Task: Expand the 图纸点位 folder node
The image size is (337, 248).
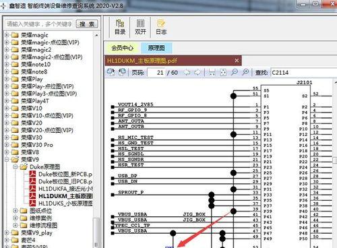Action: (x=16, y=211)
